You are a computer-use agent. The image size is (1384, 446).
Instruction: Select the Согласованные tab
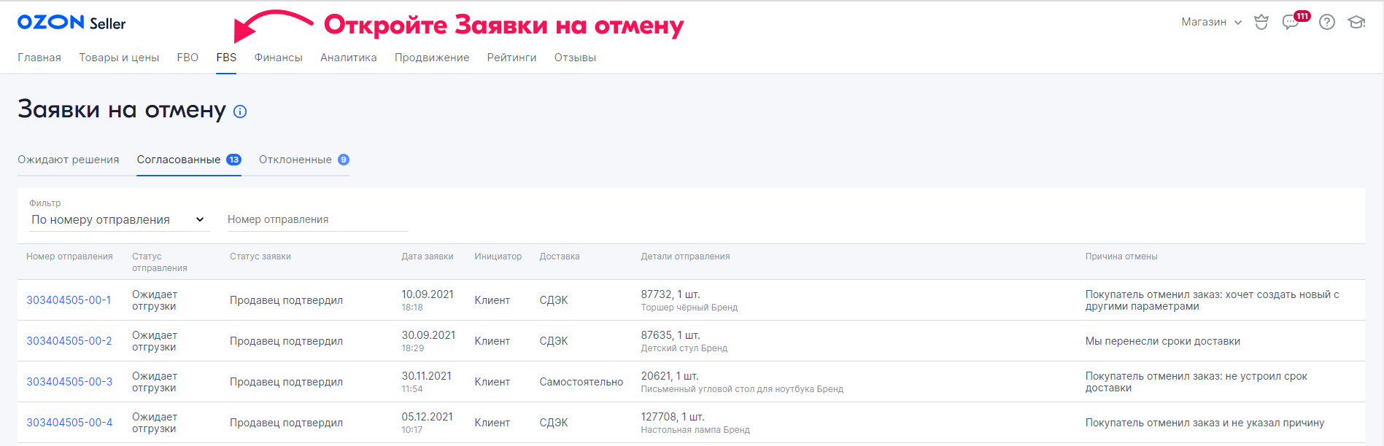coord(179,160)
